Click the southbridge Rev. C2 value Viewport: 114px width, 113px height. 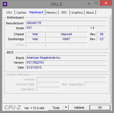[x=102, y=39]
